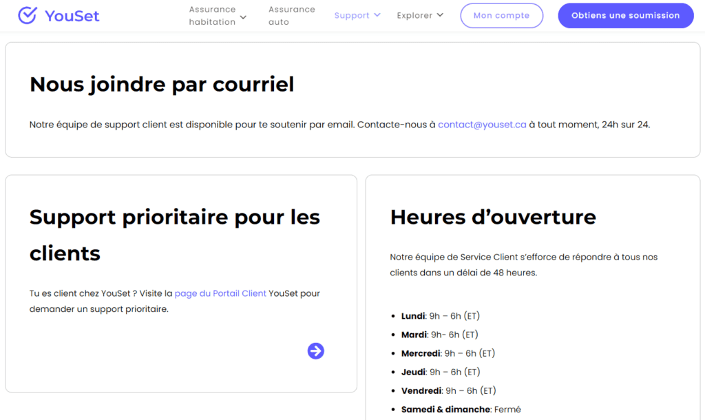Click the YouSet wordmark in header
This screenshot has height=420, width=705.
pos(72,16)
